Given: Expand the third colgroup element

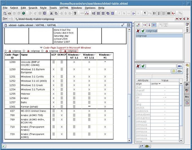Looking at the screenshot, I should 42,51.
